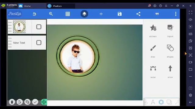Open BlueStacks hamburger menu

pyautogui.click(x=166, y=6)
